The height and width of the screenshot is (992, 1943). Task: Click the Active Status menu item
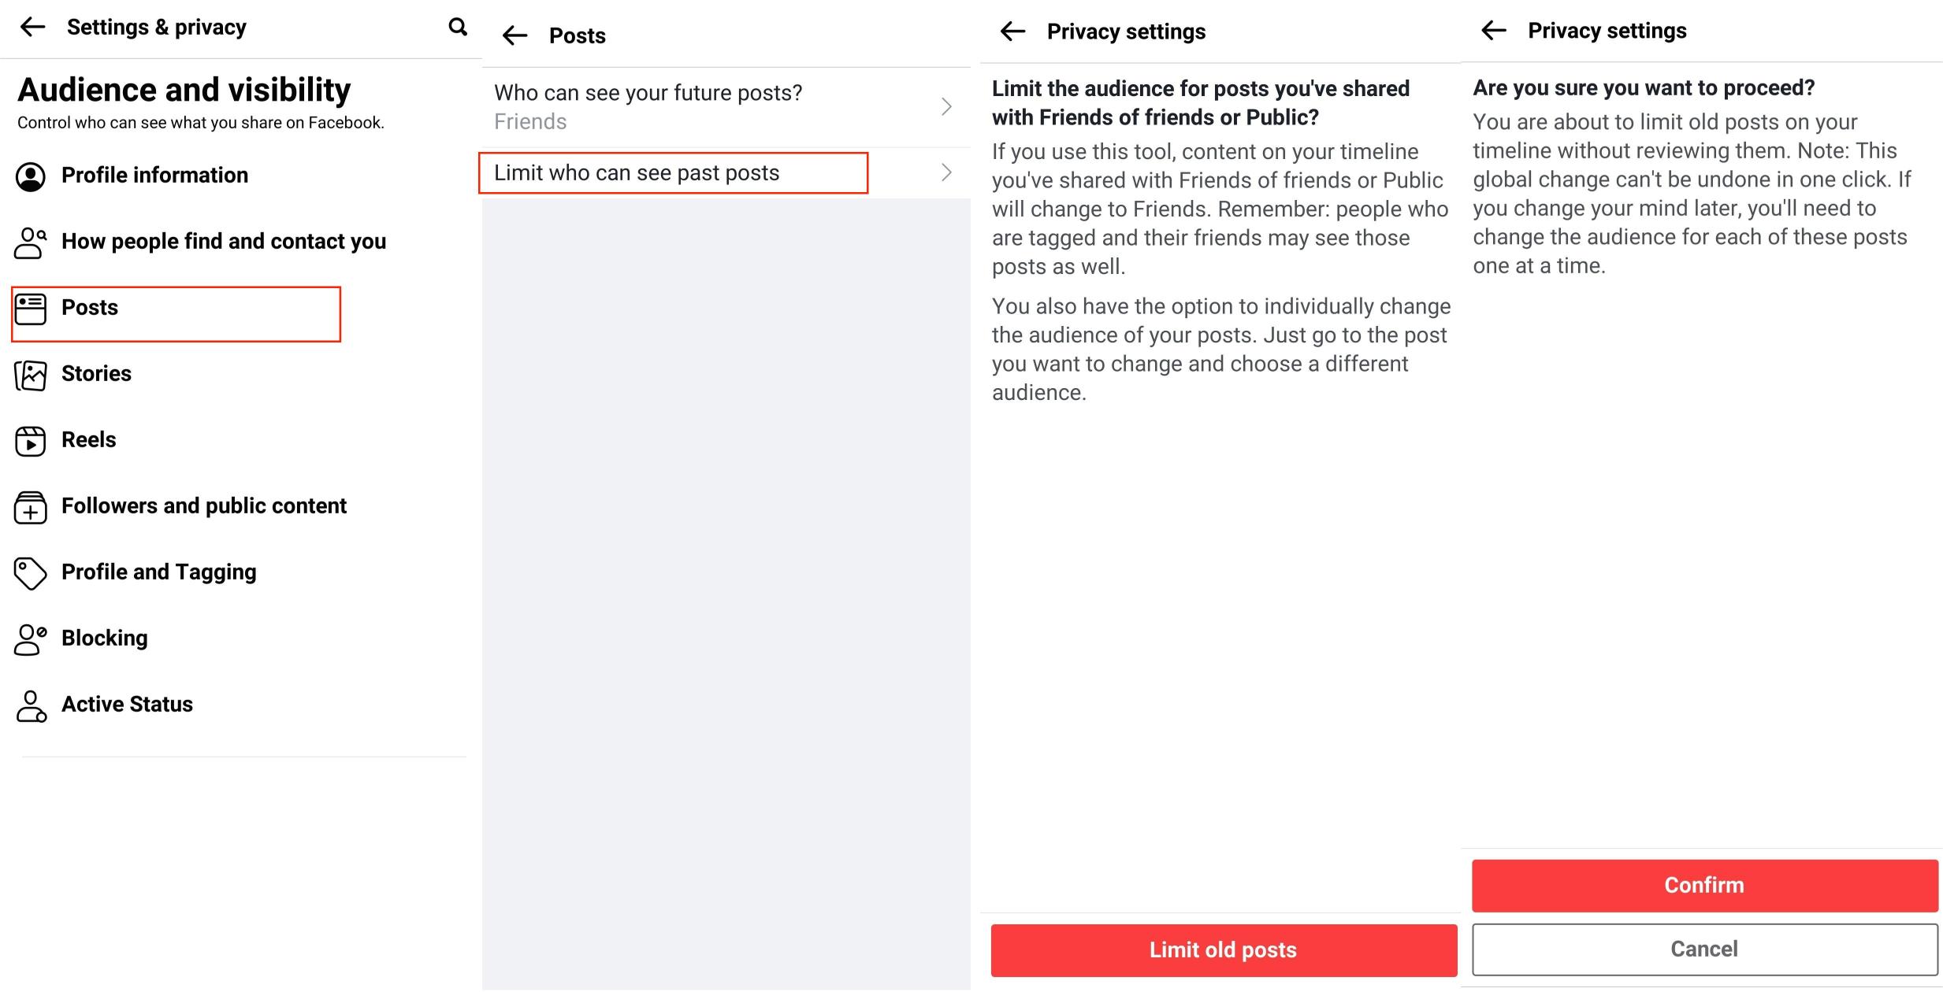coord(128,704)
